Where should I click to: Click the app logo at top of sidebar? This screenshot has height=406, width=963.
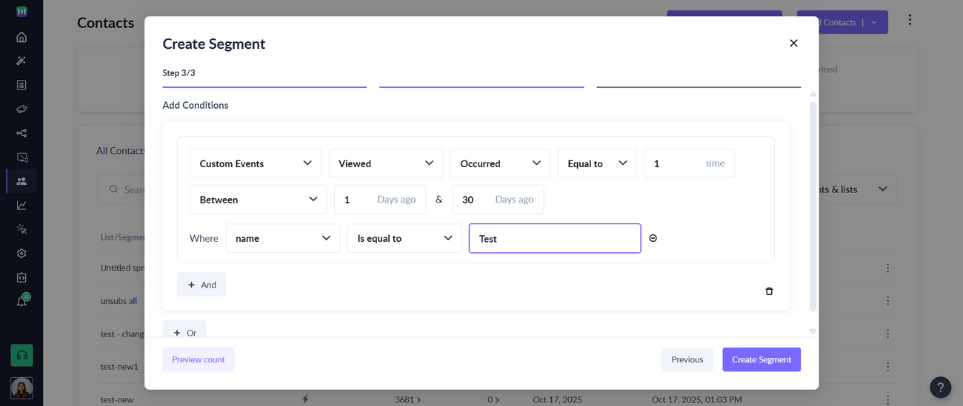pos(21,12)
